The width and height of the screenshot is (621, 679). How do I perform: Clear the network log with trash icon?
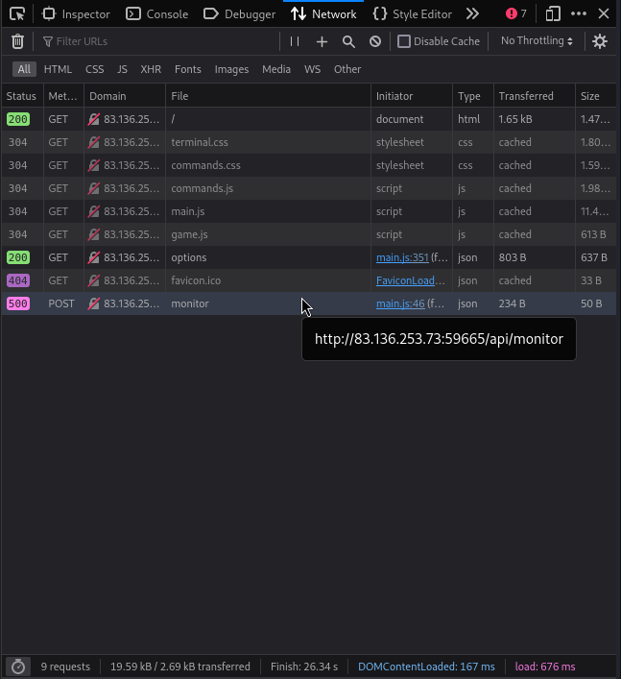pyautogui.click(x=17, y=41)
